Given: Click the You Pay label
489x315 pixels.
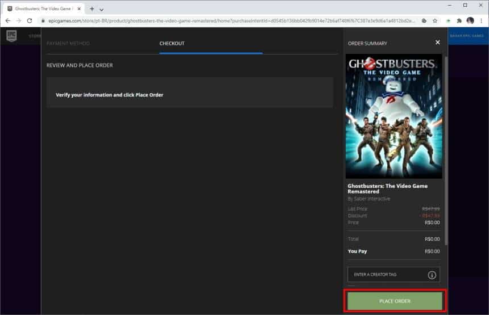Looking at the screenshot, I should 358,251.
